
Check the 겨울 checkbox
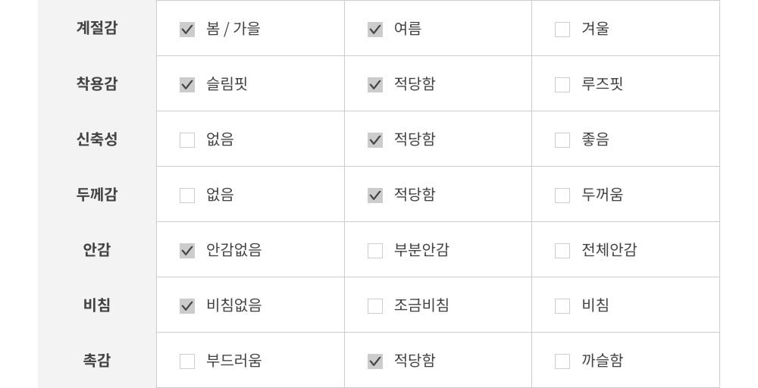tap(562, 30)
